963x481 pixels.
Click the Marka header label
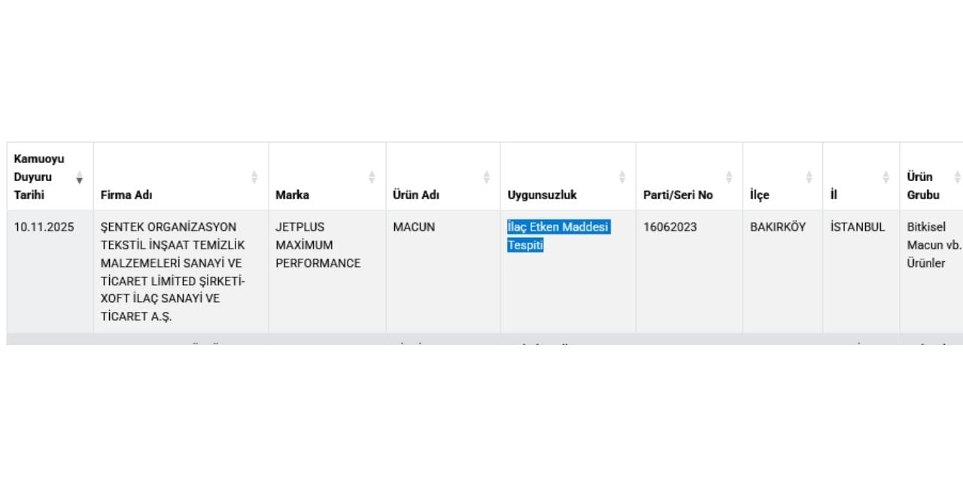292,195
